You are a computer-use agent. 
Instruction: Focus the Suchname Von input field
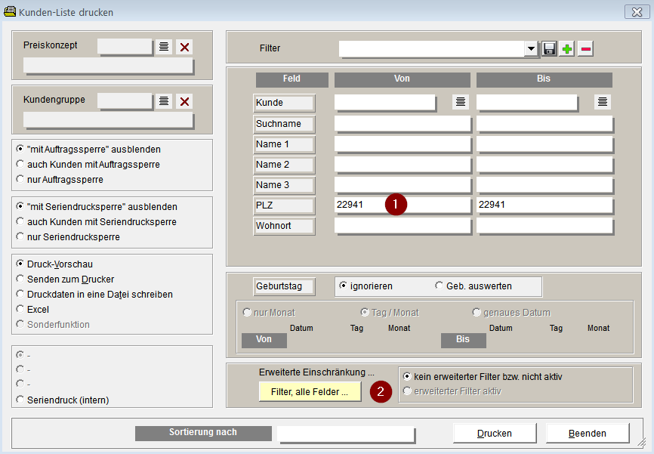tap(403, 124)
